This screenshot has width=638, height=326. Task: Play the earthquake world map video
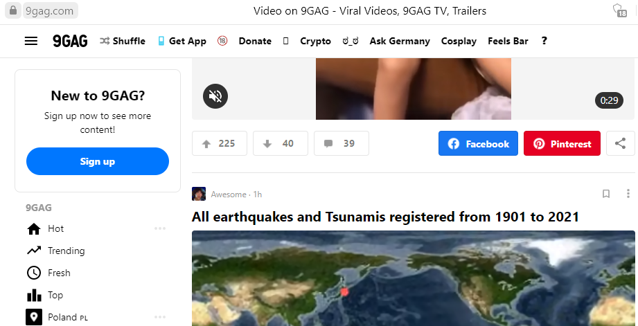point(414,278)
